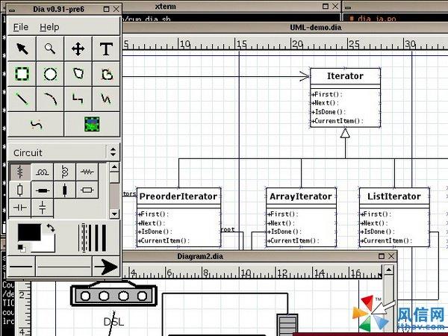Select the Arc tool
The height and width of the screenshot is (336, 448).
click(x=50, y=99)
